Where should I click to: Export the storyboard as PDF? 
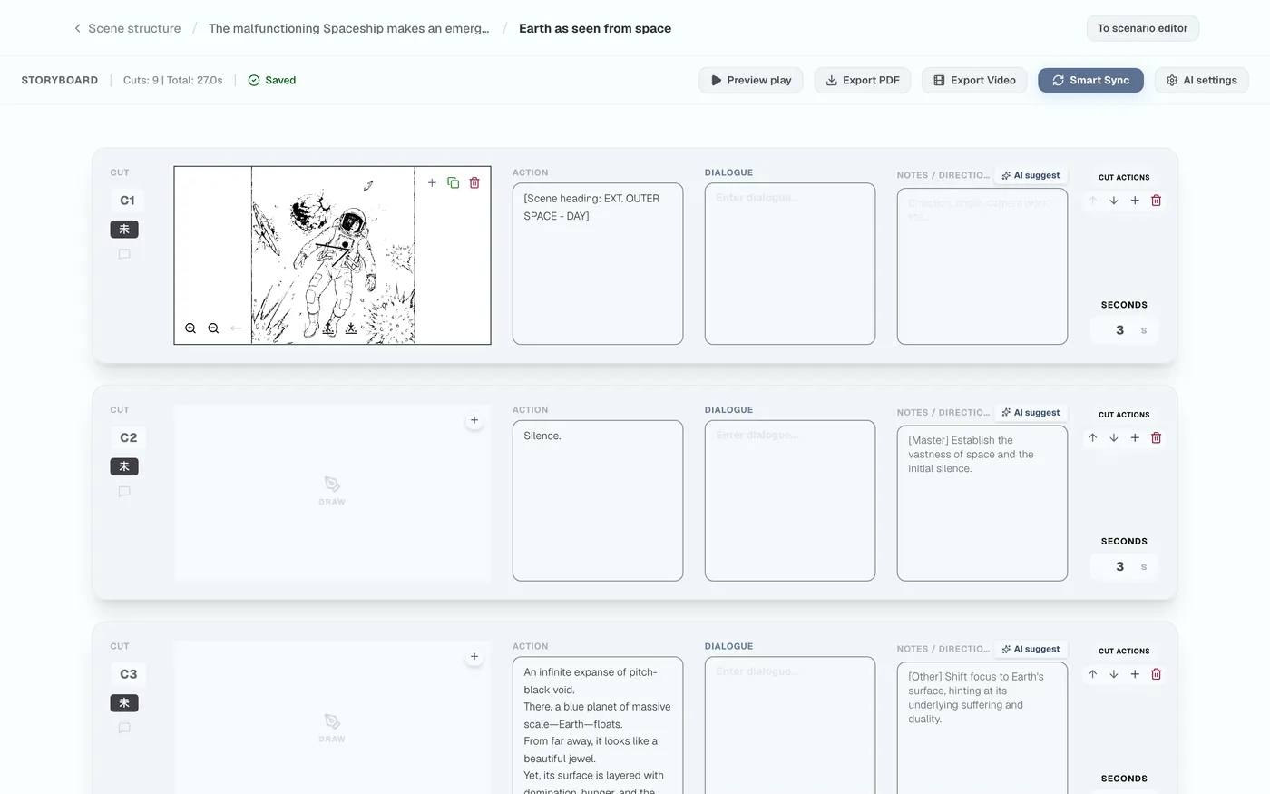(x=863, y=80)
